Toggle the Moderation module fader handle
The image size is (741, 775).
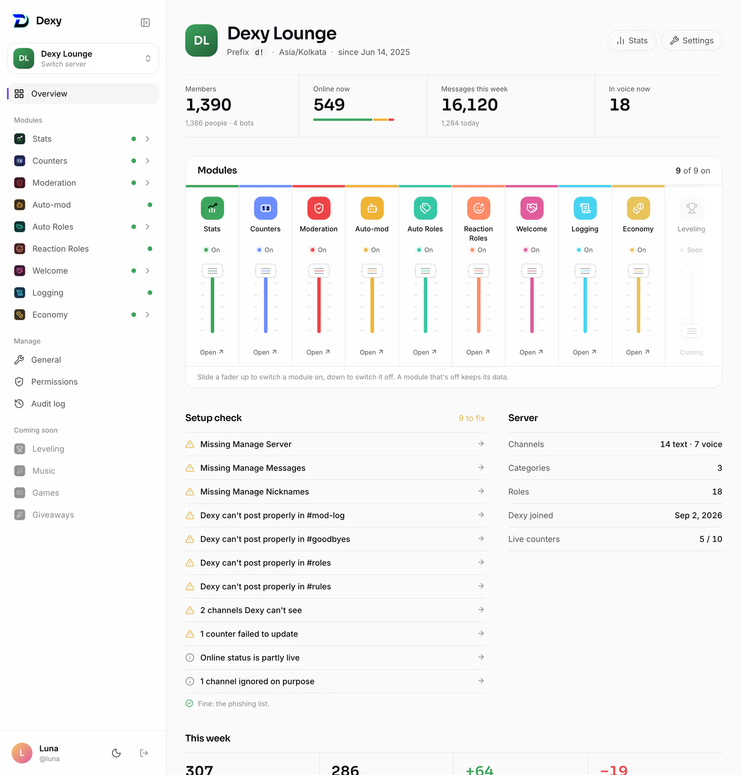coord(319,271)
